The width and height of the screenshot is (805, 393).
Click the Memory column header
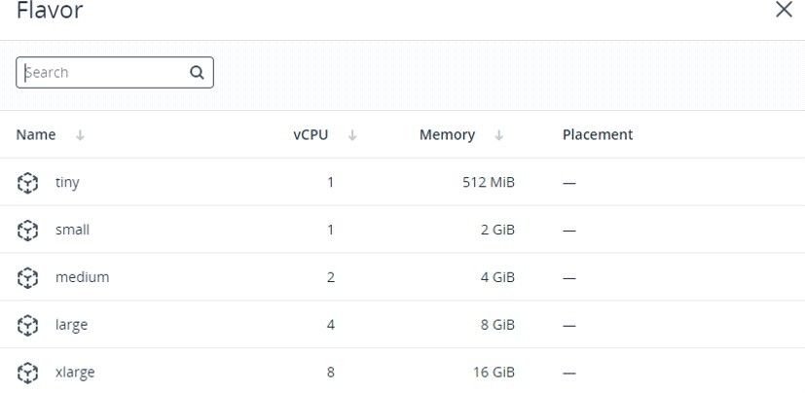pos(447,134)
